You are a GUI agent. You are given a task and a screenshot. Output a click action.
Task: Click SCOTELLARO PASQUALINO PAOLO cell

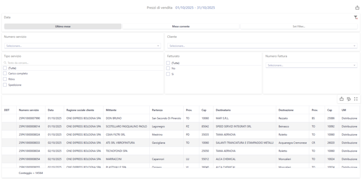127,126
